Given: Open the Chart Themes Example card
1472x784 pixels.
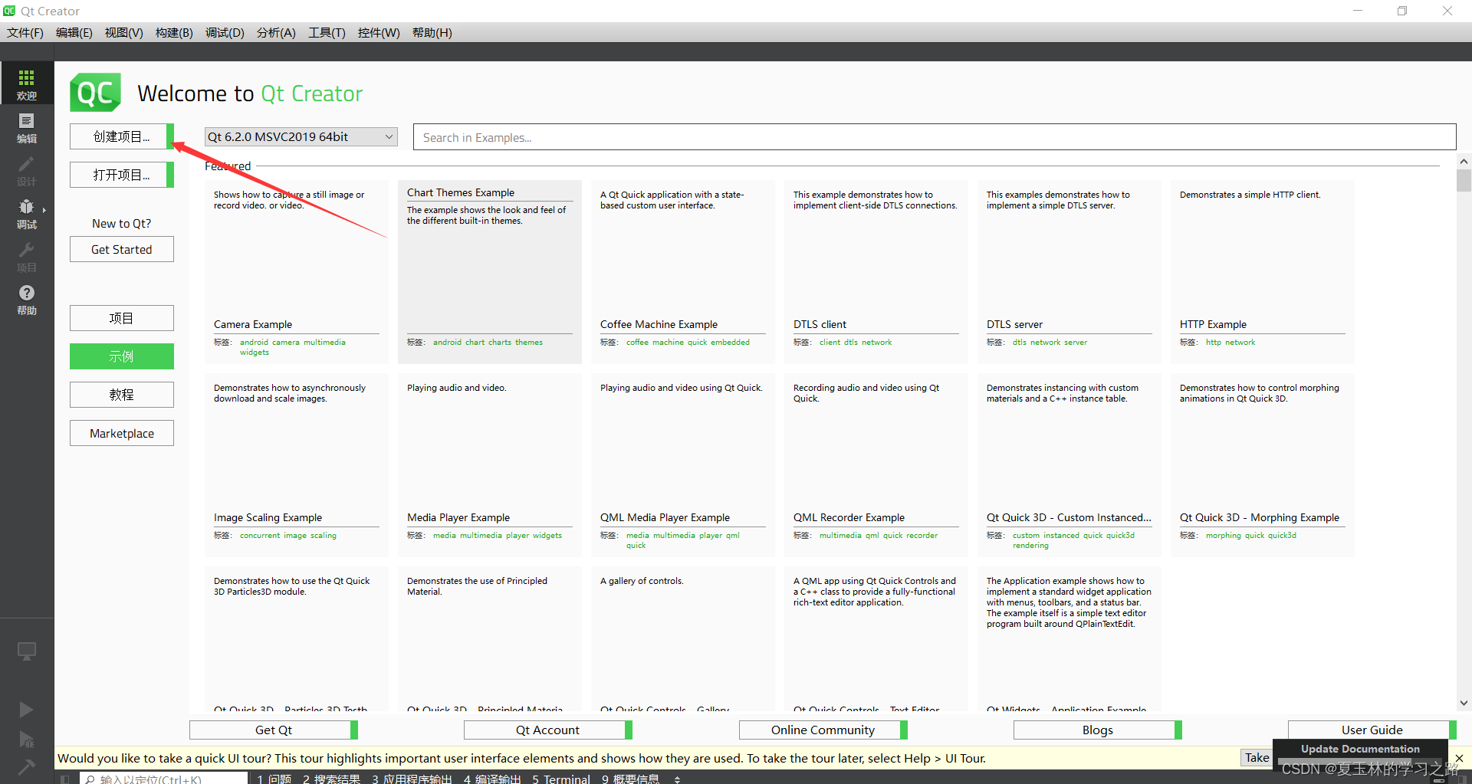Looking at the screenshot, I should click(x=490, y=272).
